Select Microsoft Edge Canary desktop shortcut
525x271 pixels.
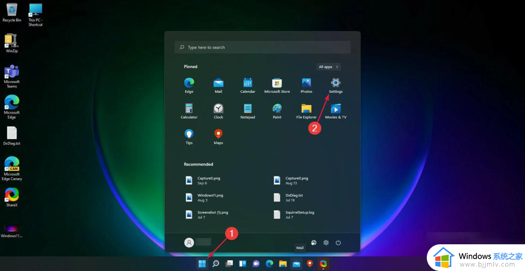(x=12, y=169)
